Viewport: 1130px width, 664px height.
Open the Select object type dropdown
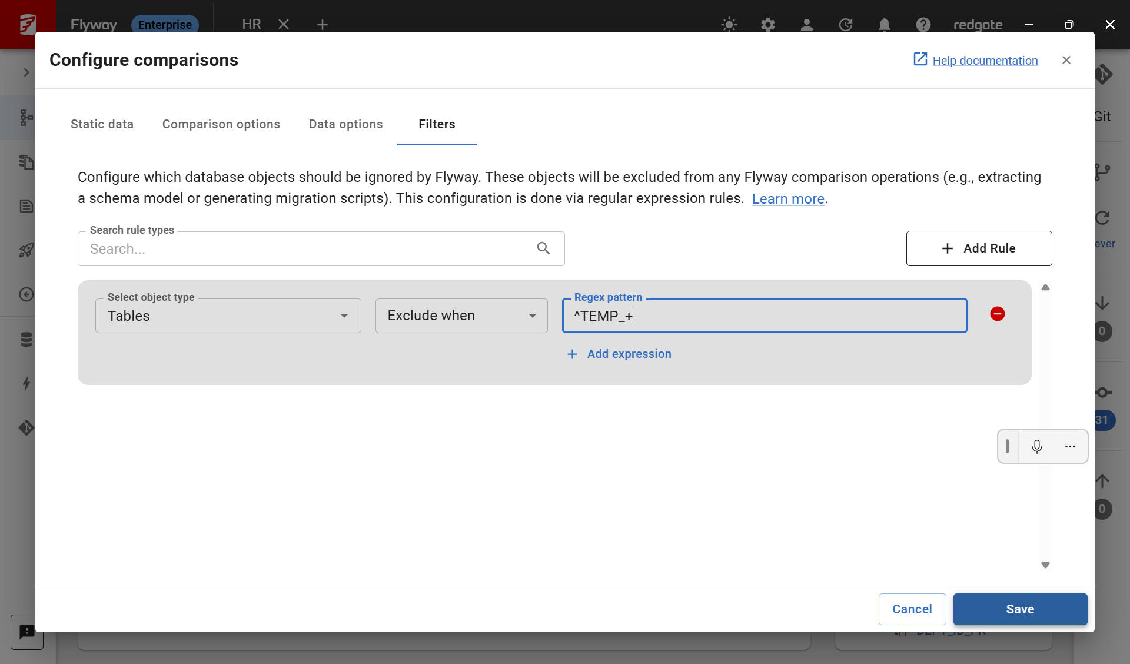[x=228, y=316]
